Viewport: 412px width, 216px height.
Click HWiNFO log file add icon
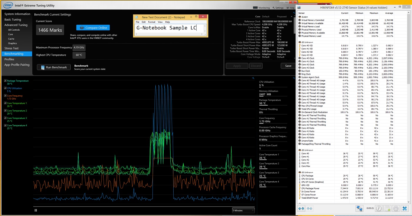(x=388, y=208)
